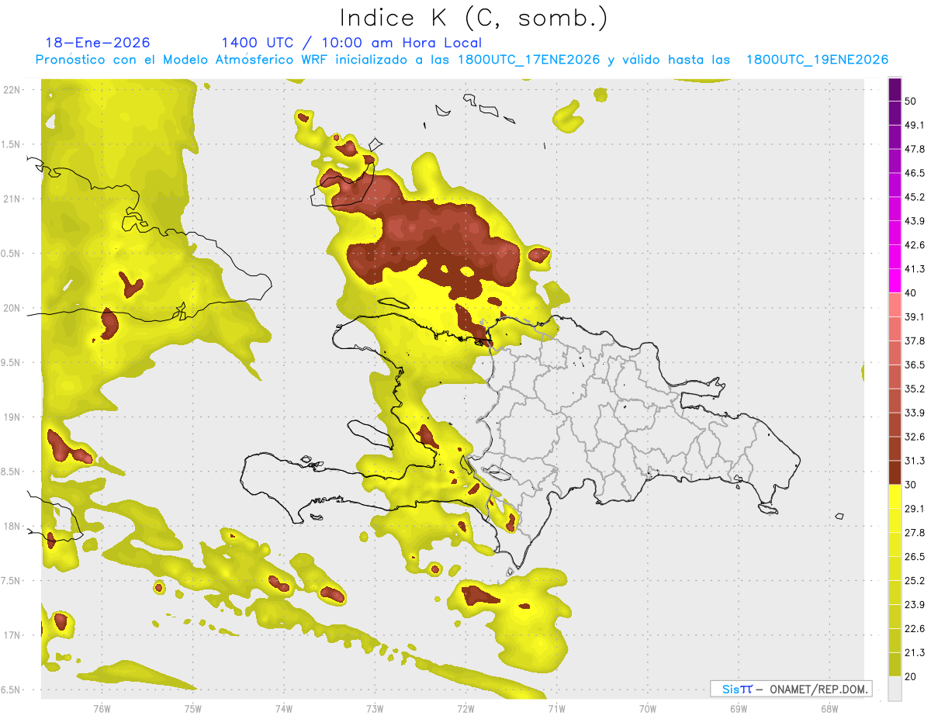Select the legend value "46.5"

915,173
